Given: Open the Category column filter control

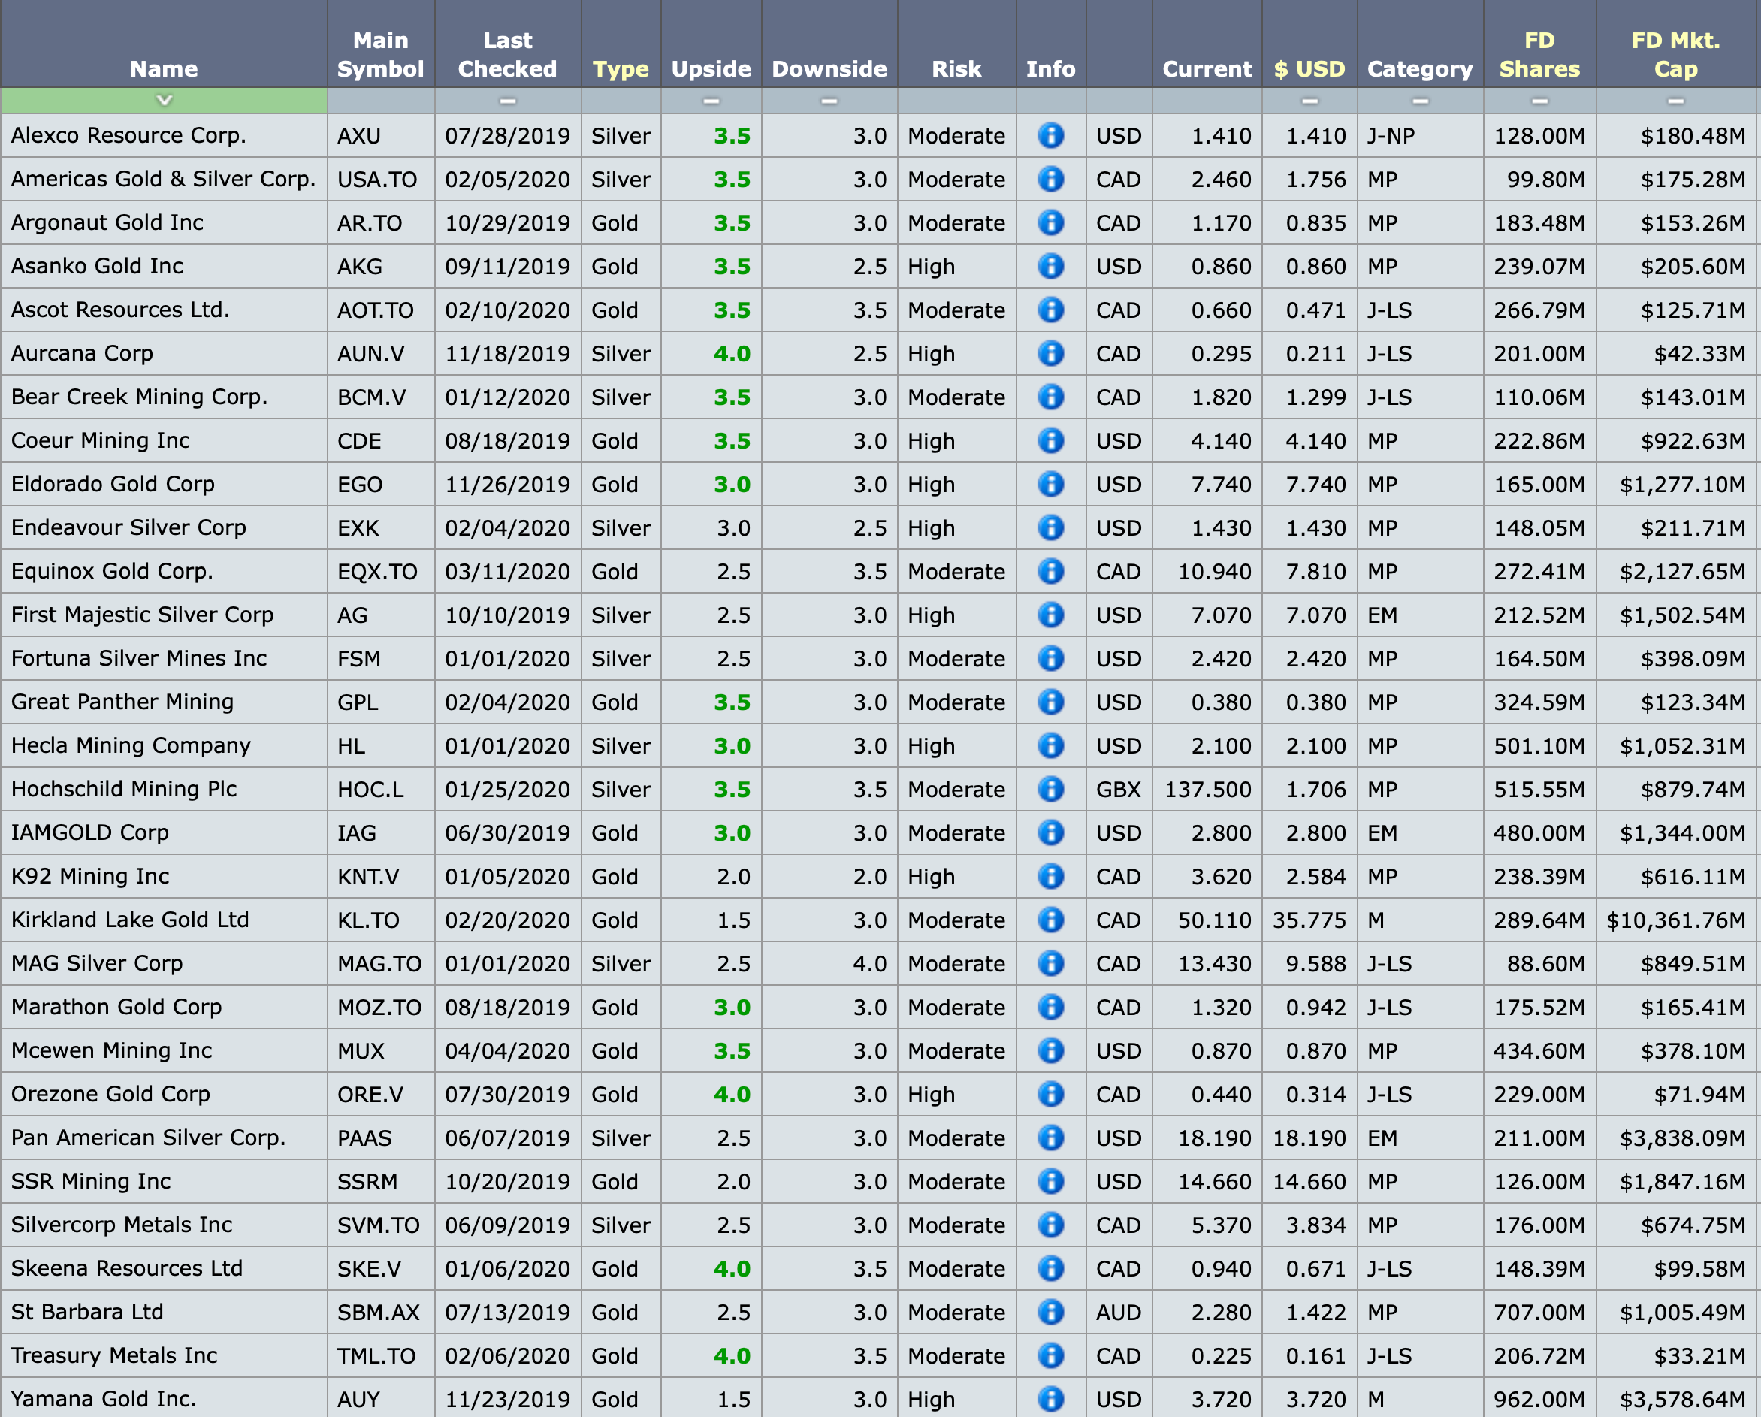Looking at the screenshot, I should pyautogui.click(x=1421, y=101).
